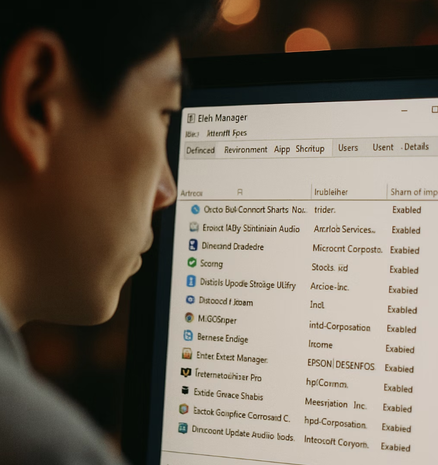
Task: Click the trider. publisher cell
Action: [325, 210]
